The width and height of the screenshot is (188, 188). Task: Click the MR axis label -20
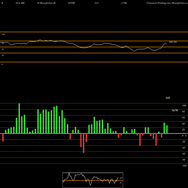183,142
